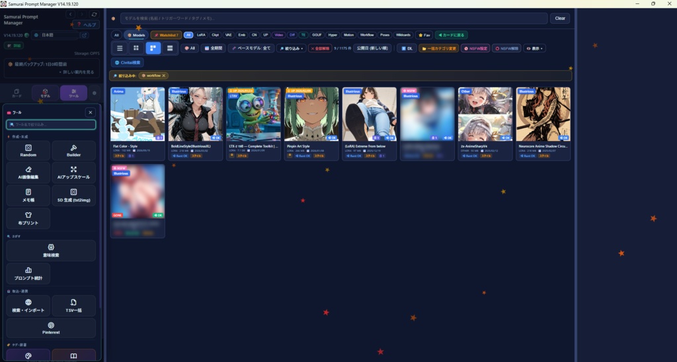
Task: Open the 日本語 language selector
Action: click(x=56, y=35)
